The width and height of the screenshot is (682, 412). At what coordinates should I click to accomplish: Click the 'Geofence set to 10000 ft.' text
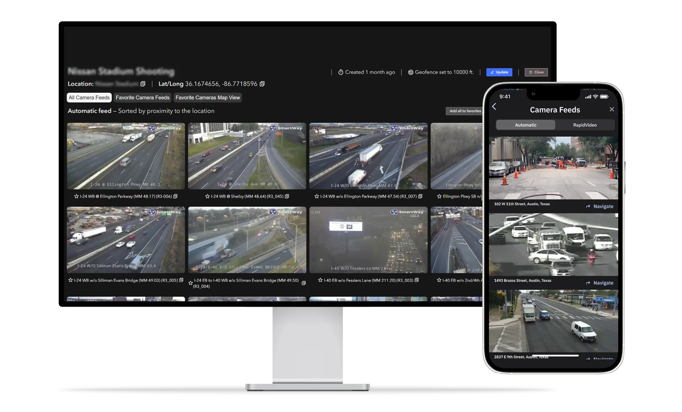point(444,72)
